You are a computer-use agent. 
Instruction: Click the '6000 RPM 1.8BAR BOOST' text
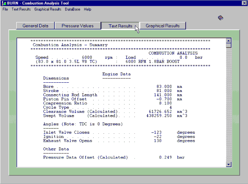click(x=153, y=61)
